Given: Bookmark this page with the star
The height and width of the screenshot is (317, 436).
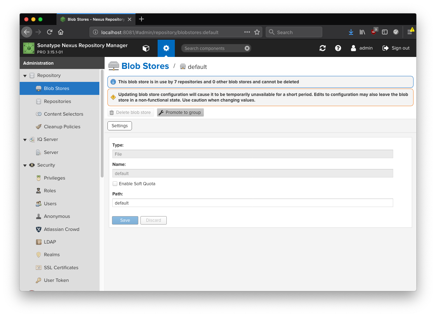Looking at the screenshot, I should (x=257, y=32).
